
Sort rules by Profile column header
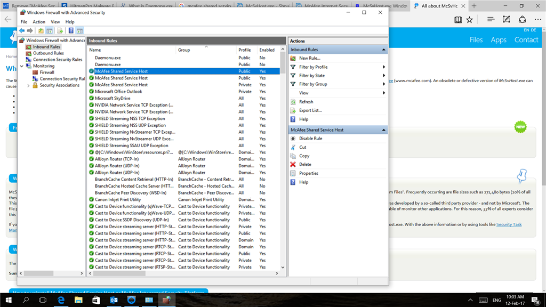246,50
